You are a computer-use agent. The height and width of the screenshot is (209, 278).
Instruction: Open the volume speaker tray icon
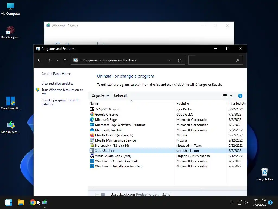(x=246, y=202)
